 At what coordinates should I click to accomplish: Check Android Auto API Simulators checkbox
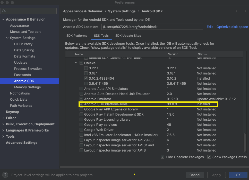81,89
